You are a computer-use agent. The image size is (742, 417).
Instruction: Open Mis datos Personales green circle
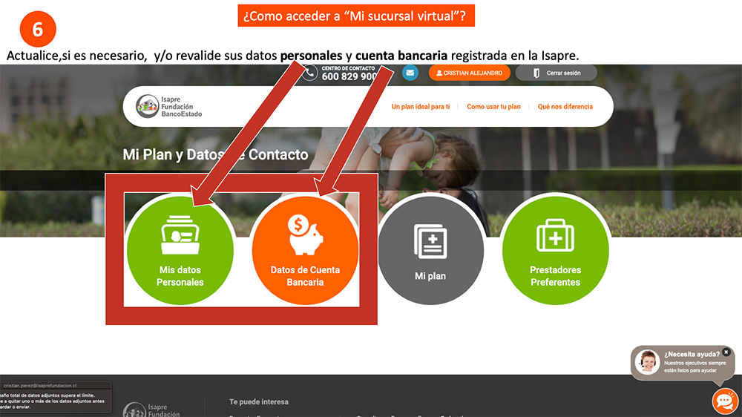pyautogui.click(x=180, y=250)
